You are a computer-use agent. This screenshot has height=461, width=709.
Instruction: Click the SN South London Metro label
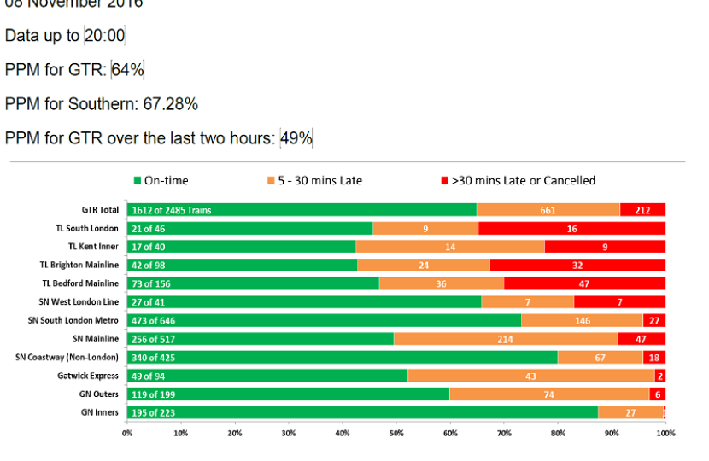tap(73, 320)
